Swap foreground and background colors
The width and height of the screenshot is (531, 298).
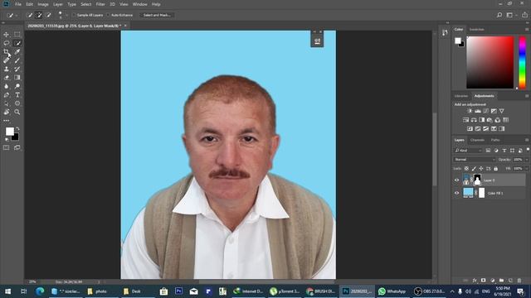17,128
